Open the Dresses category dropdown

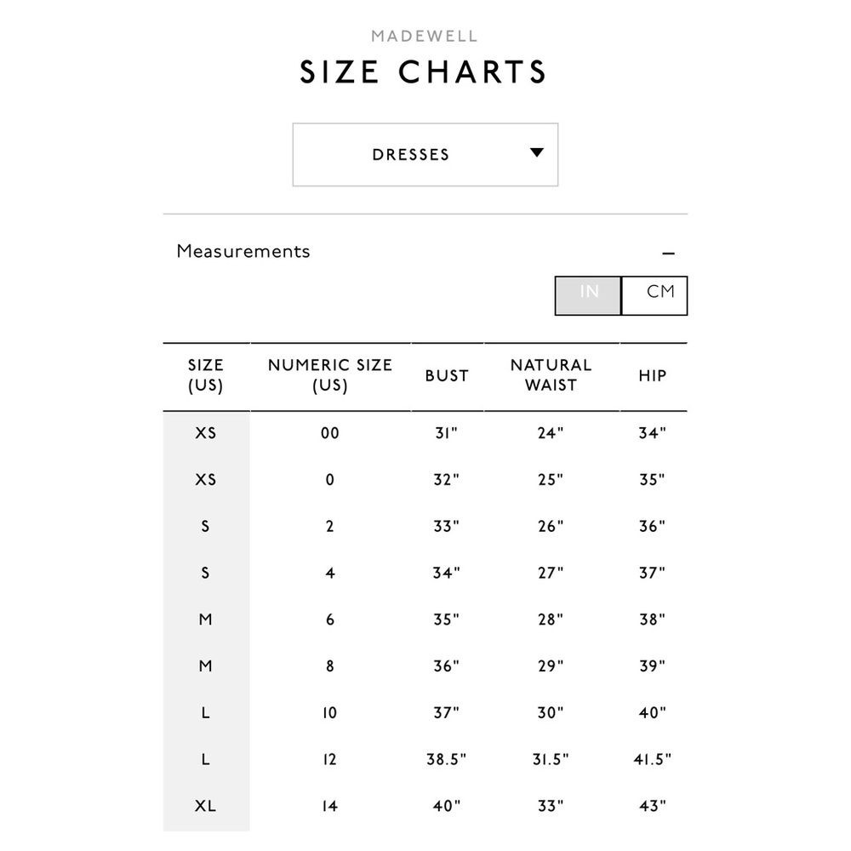pyautogui.click(x=425, y=155)
